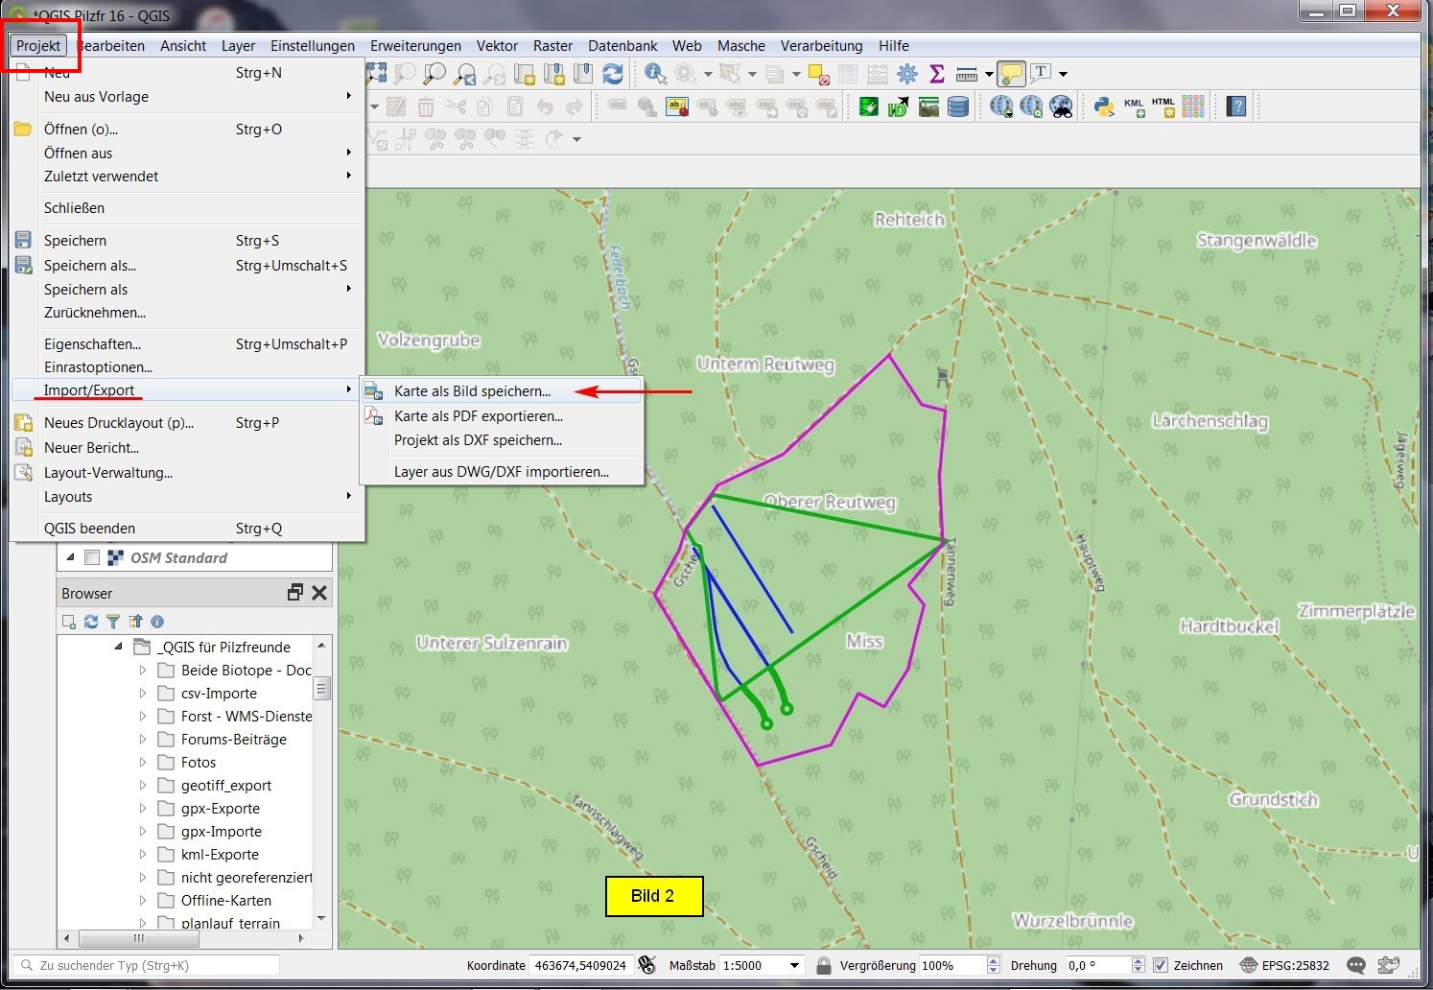Image resolution: width=1433 pixels, height=990 pixels.
Task: Click the scale lock padlock icon
Action: (x=823, y=965)
